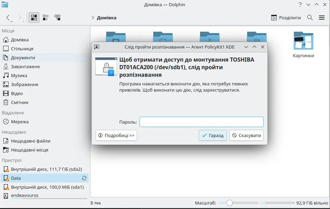Open the hamburger menu in Dolphin
Image resolution: width=330 pixels, height=209 pixels.
(322, 18)
